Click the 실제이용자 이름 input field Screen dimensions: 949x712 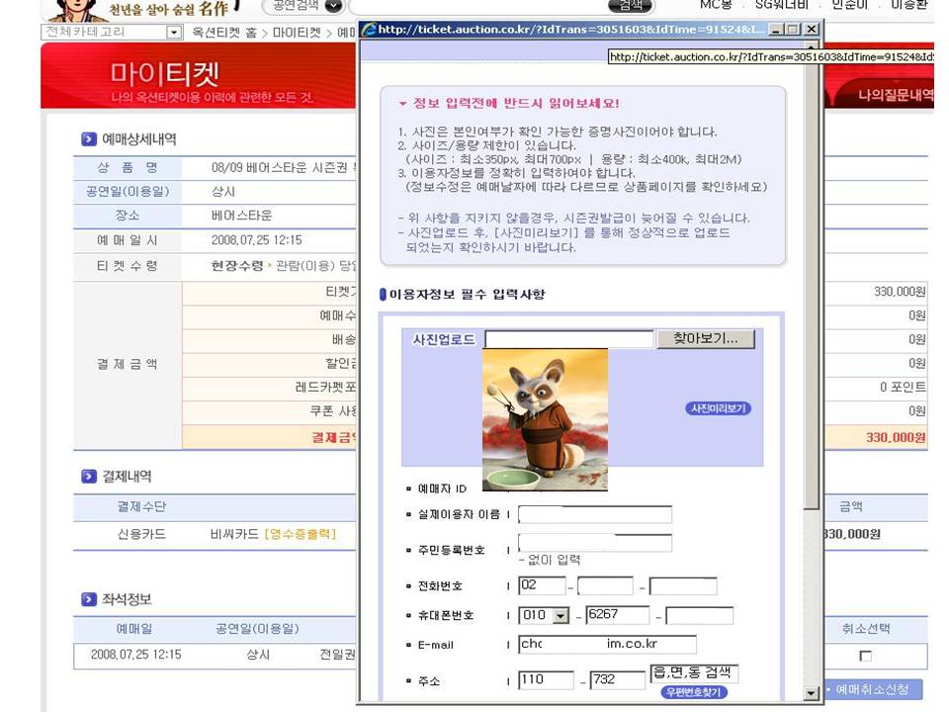[x=595, y=514]
